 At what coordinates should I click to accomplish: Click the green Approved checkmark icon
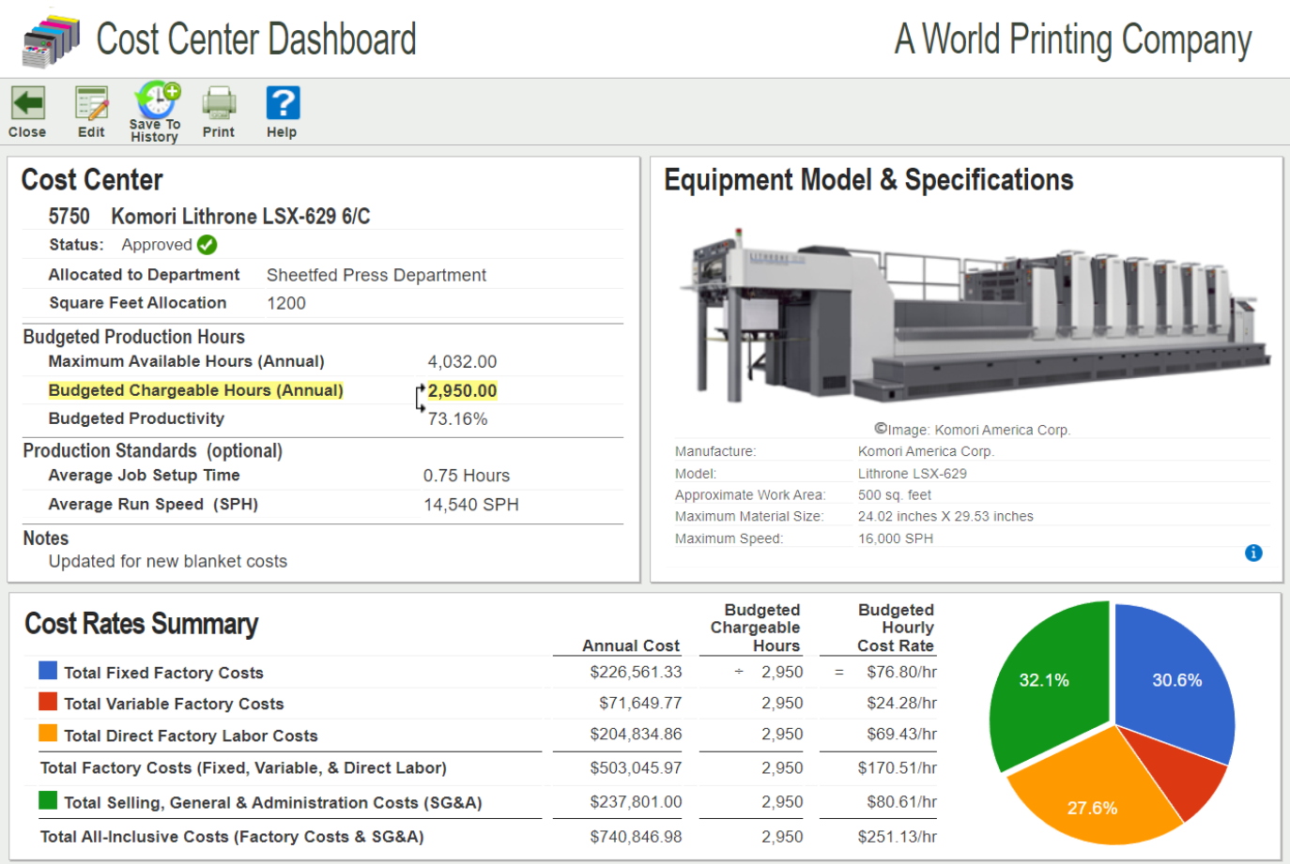coord(207,245)
